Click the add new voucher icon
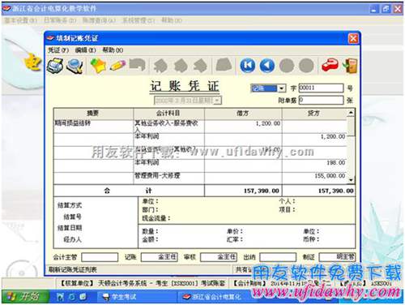Screen dimensions: 405x305 pos(98,66)
